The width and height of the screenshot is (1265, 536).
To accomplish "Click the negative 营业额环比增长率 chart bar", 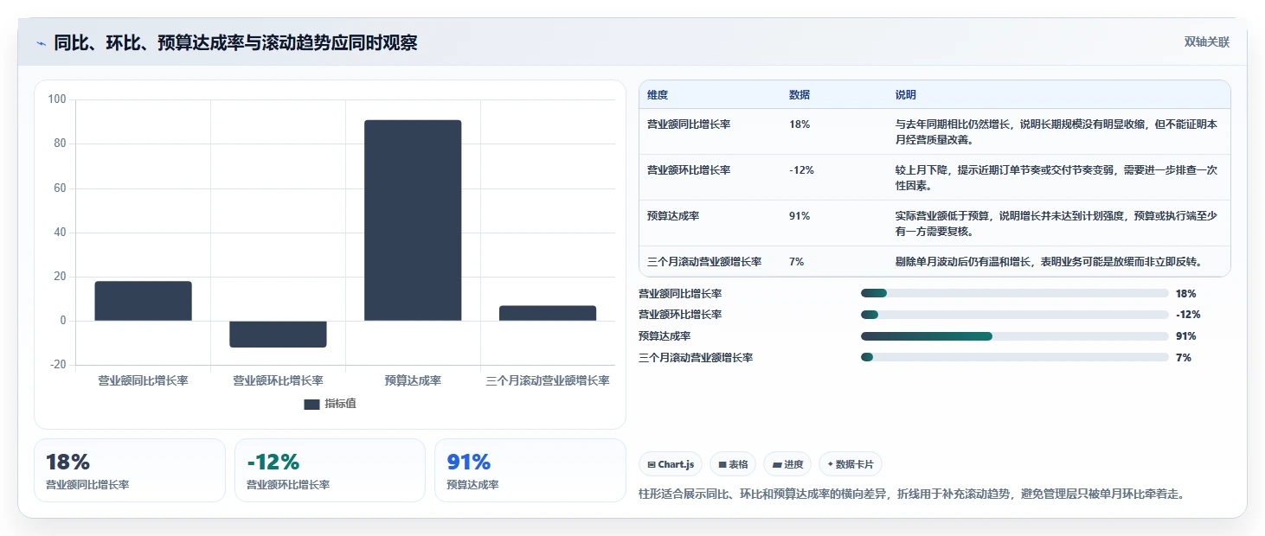I will click(278, 334).
